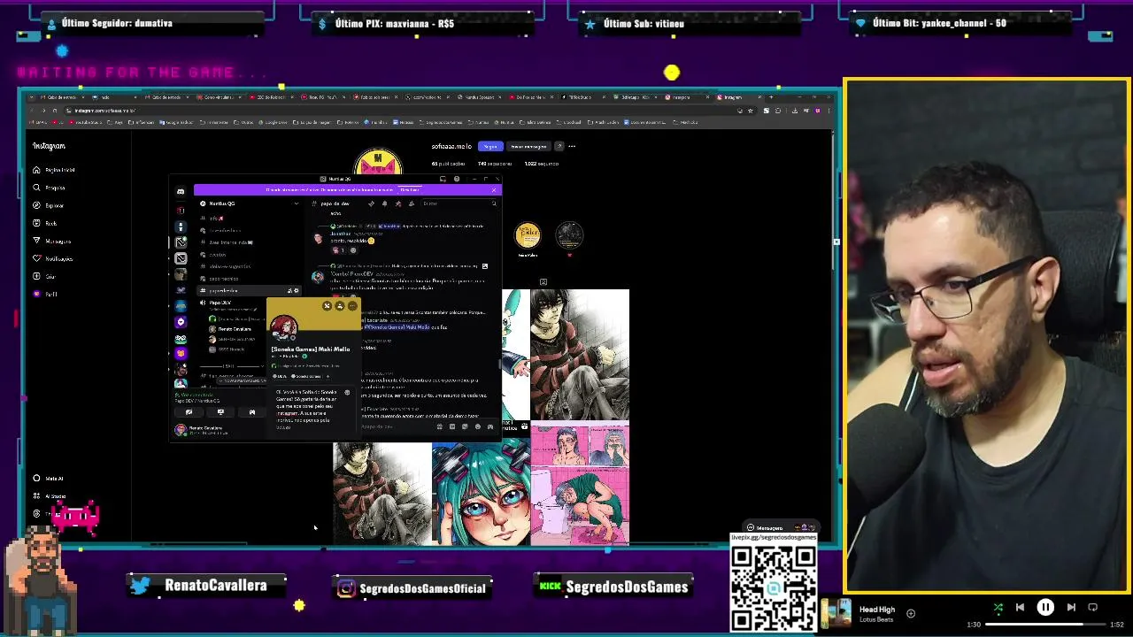Add a role with the plus sign on profile popup

(328, 376)
